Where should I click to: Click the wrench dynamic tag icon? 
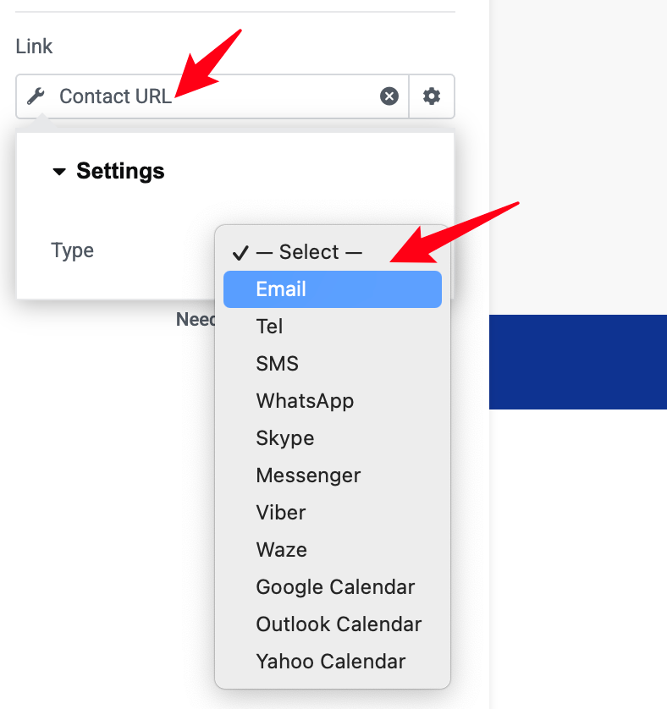36,96
